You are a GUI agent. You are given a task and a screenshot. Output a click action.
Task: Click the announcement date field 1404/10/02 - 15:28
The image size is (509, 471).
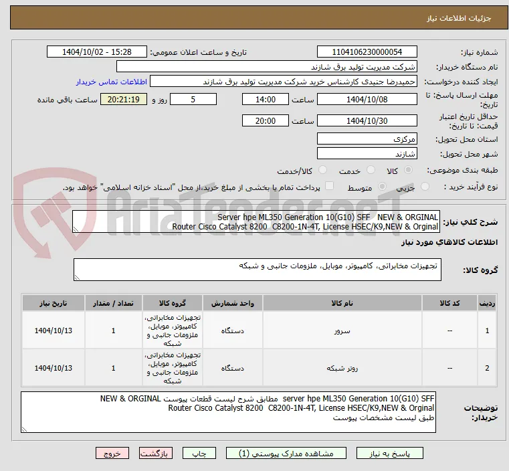click(97, 52)
